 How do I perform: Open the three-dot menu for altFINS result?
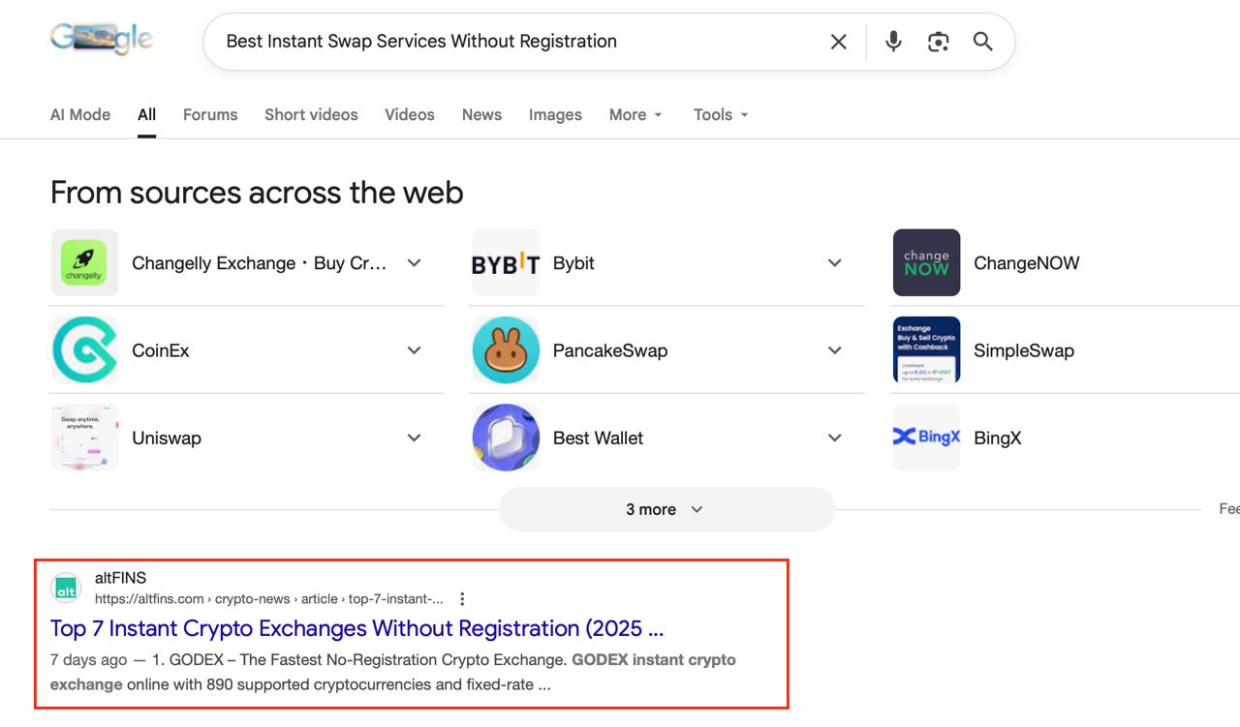[462, 599]
